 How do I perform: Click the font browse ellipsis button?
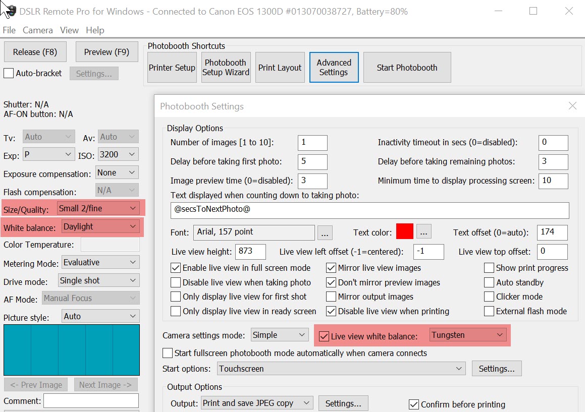(325, 233)
